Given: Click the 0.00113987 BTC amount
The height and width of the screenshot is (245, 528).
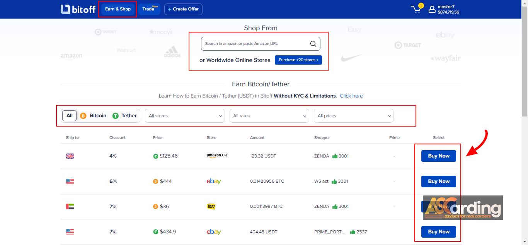Looking at the screenshot, I should click(267, 207).
